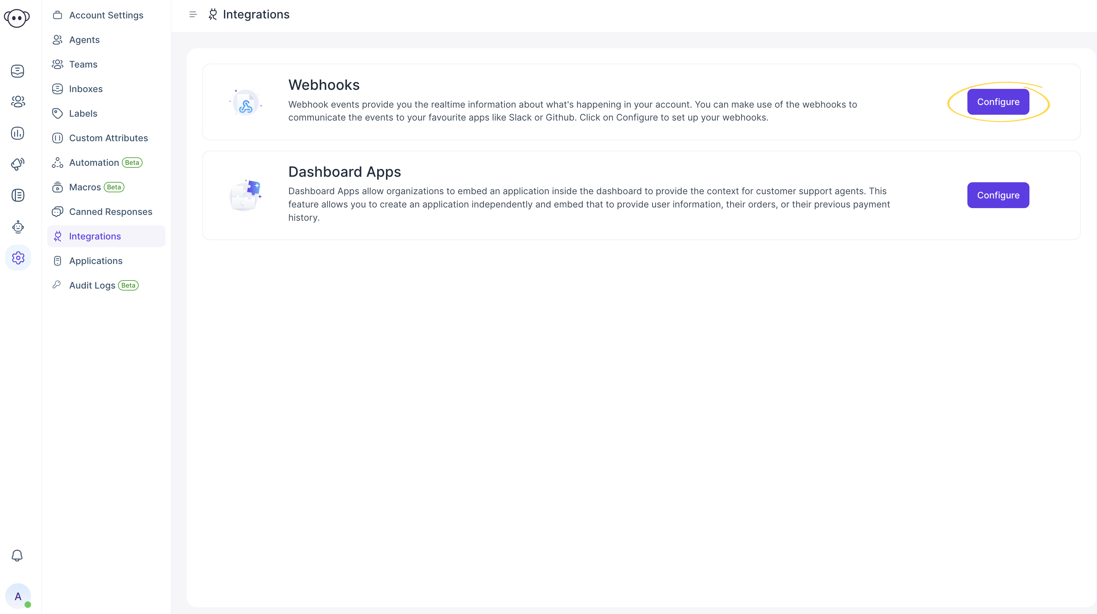Click the user avatar status indicator
This screenshot has width=1097, height=614.
click(27, 604)
